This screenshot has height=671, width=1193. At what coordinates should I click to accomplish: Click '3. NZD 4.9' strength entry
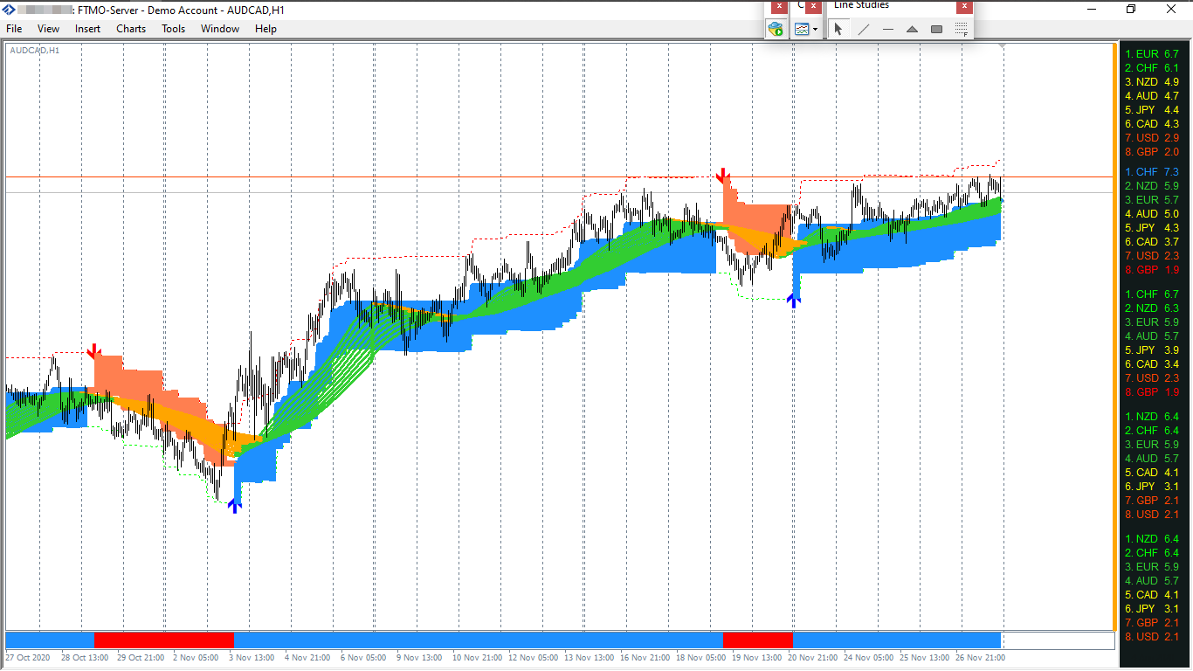pyautogui.click(x=1152, y=82)
